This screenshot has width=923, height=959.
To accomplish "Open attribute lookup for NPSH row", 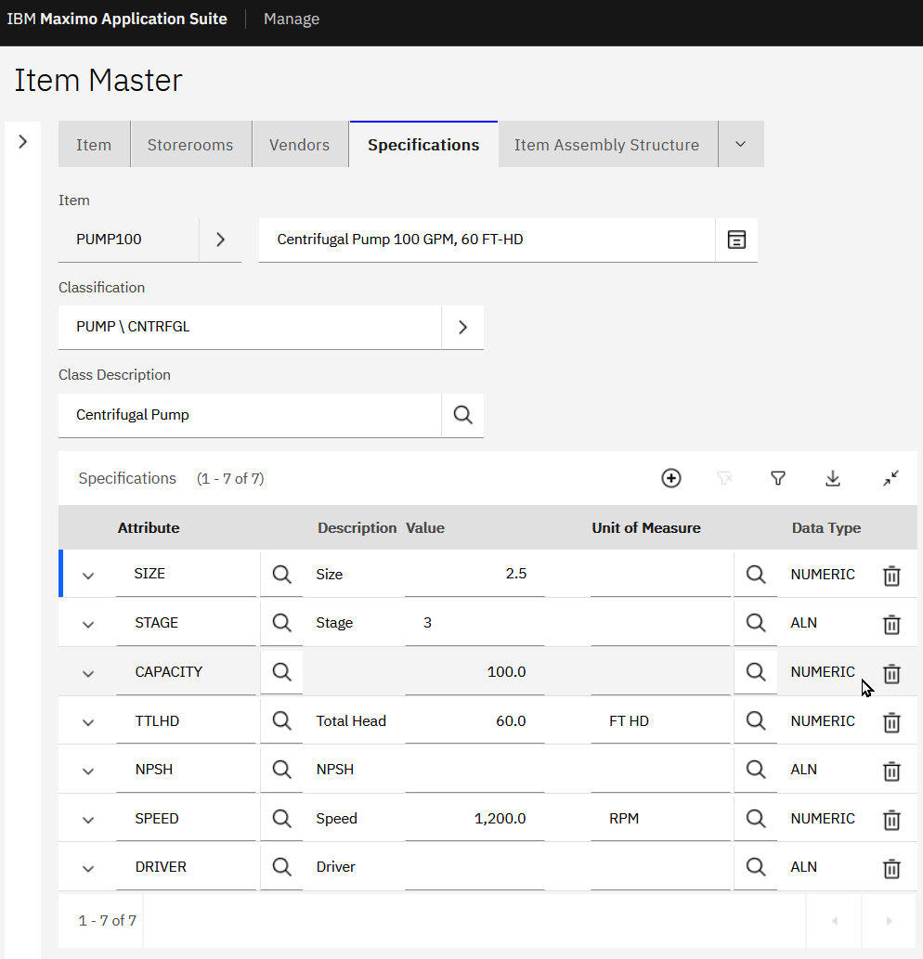I will [x=281, y=769].
